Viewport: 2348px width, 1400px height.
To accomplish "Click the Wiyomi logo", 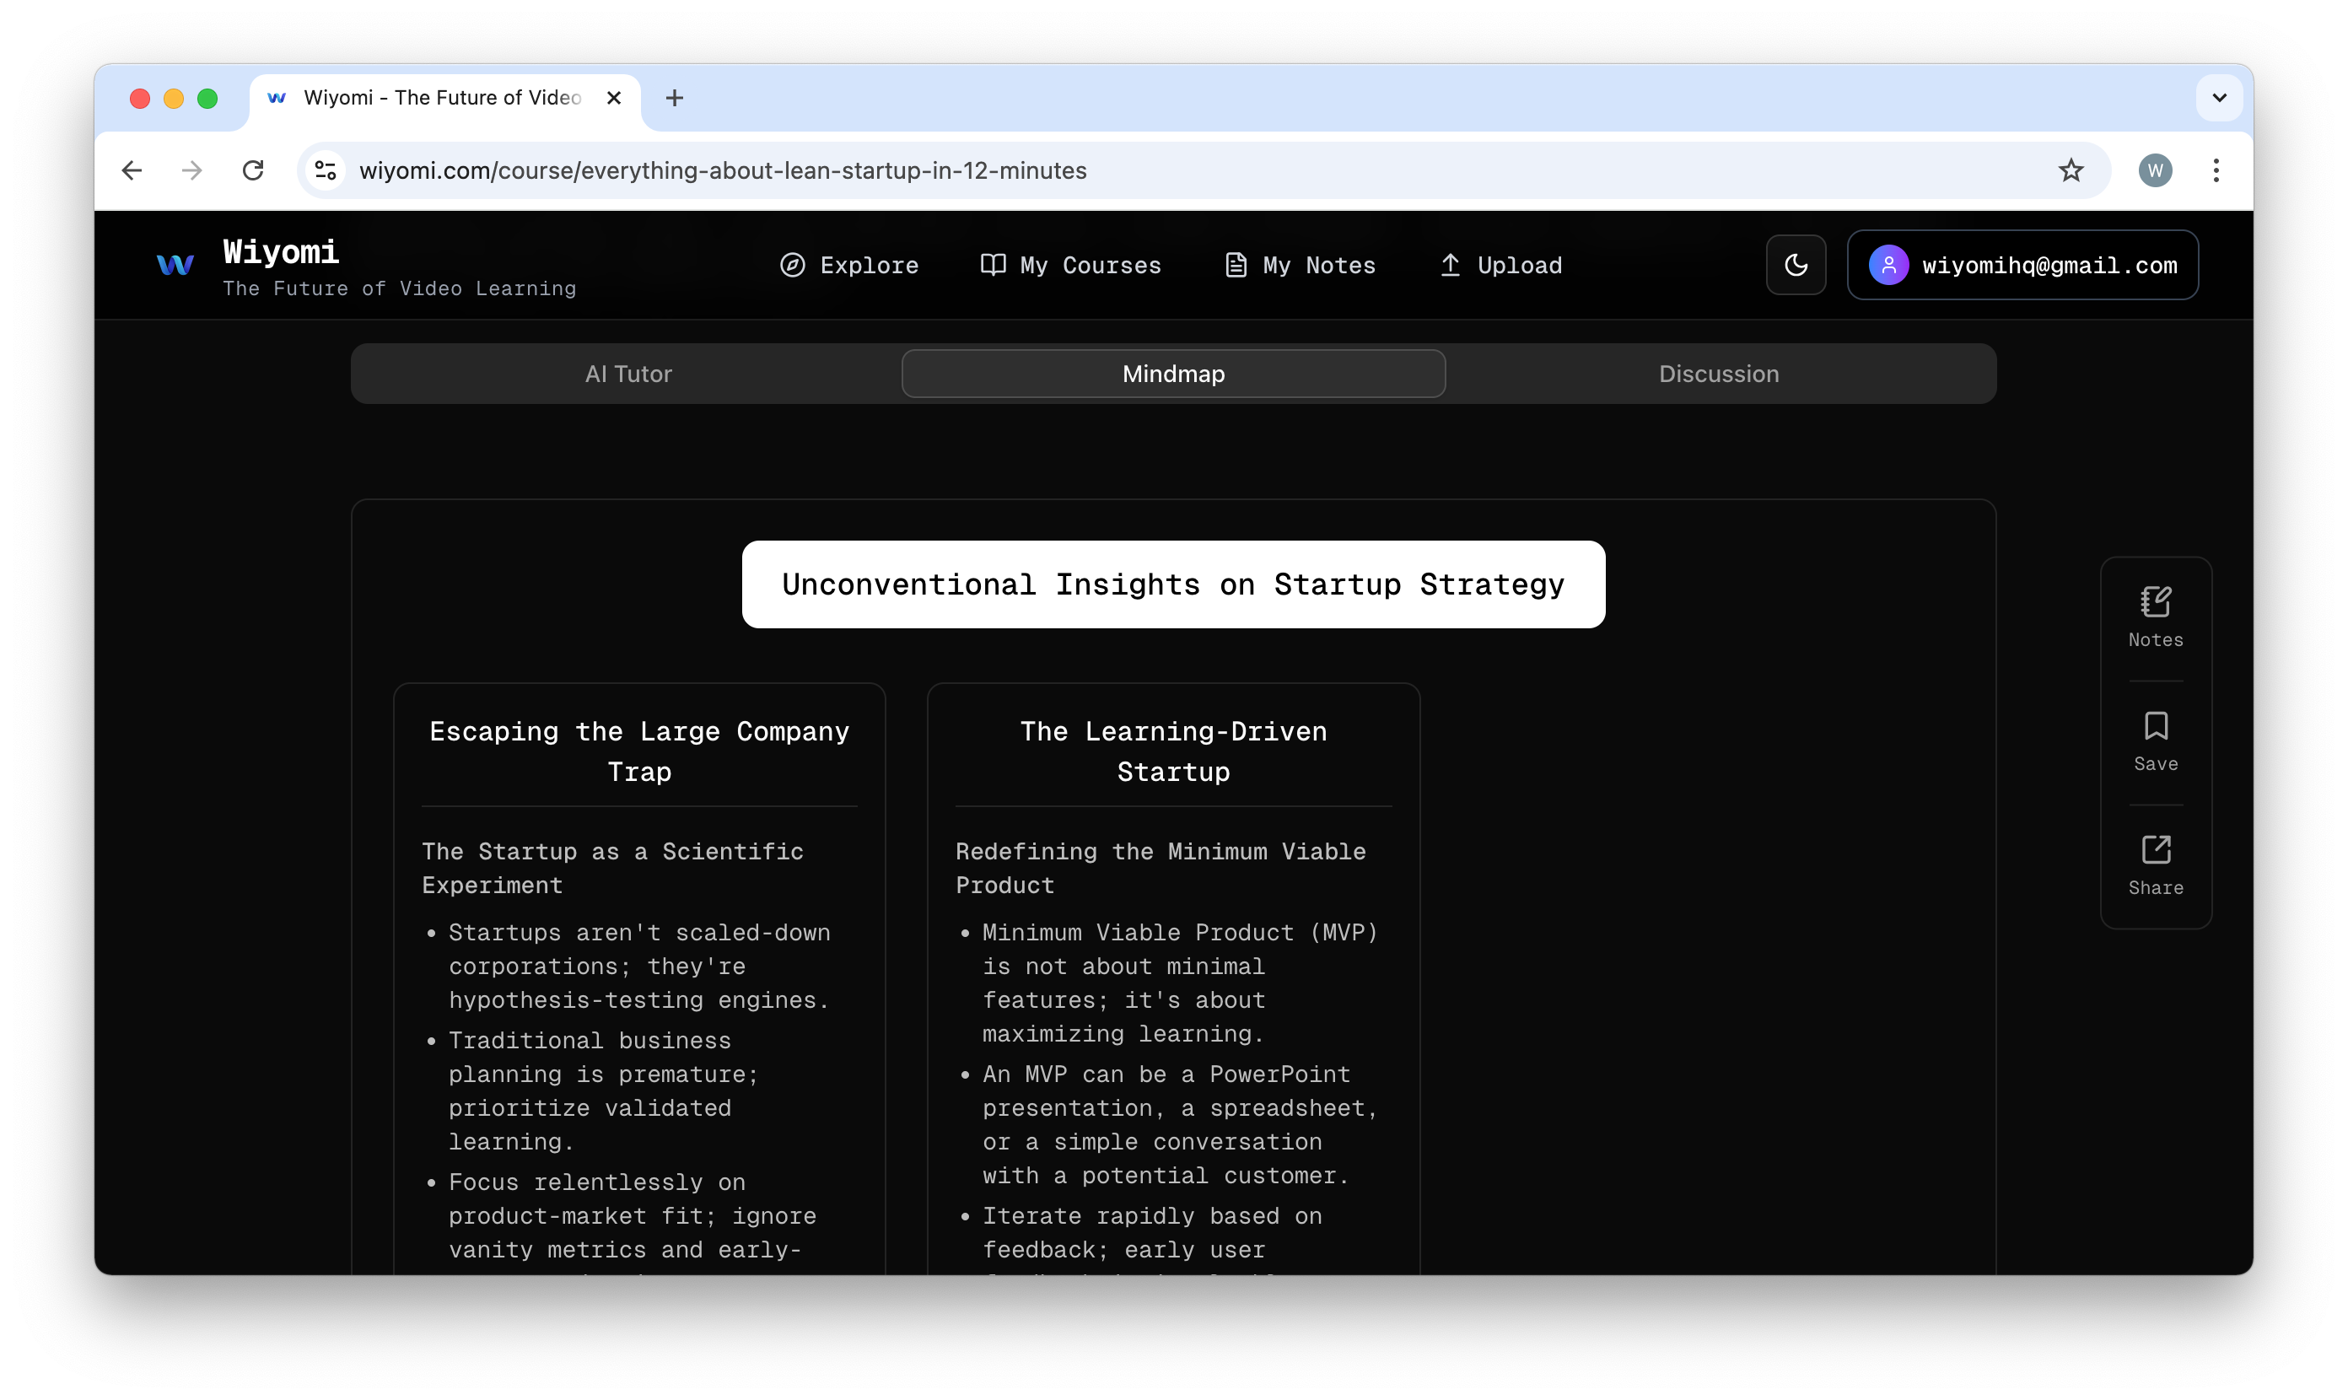I will click(175, 265).
